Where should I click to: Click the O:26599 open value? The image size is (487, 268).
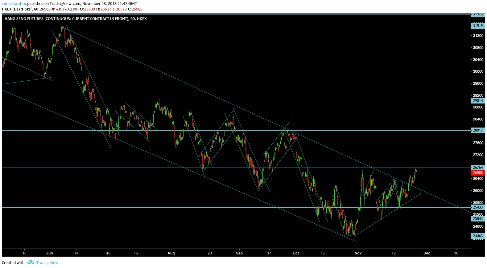pyautogui.click(x=88, y=9)
